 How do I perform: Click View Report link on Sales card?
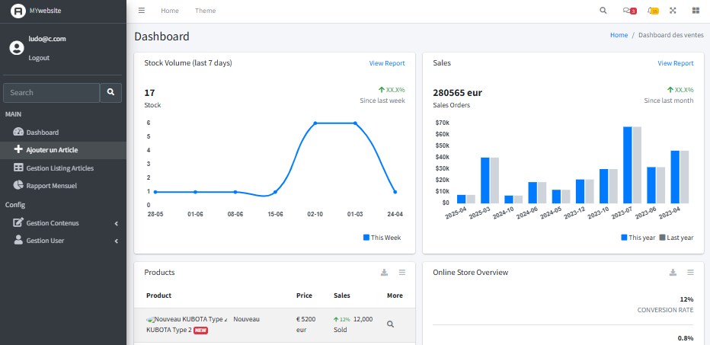(676, 63)
